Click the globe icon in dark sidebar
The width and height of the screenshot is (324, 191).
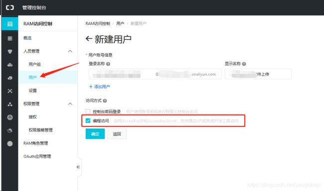click(9, 118)
